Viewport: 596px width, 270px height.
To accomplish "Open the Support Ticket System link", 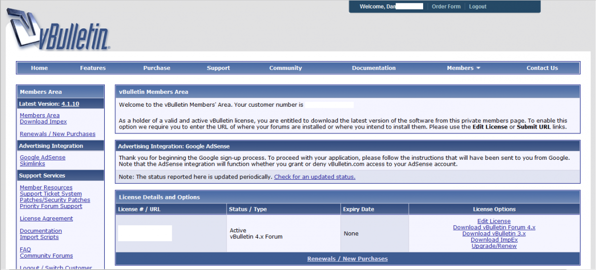I will coord(51,194).
